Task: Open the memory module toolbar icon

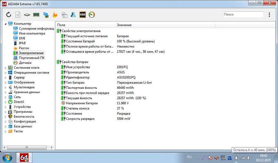Action: [36, 14]
